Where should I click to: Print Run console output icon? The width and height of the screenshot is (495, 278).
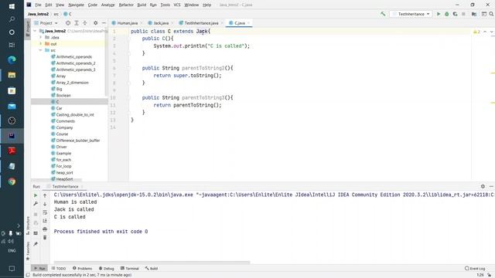pos(45,229)
